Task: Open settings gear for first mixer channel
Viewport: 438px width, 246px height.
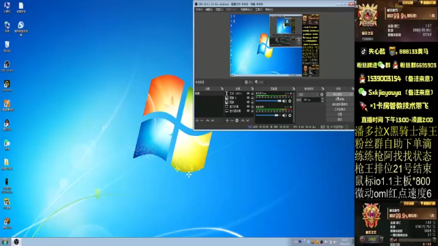Action: pos(290,101)
